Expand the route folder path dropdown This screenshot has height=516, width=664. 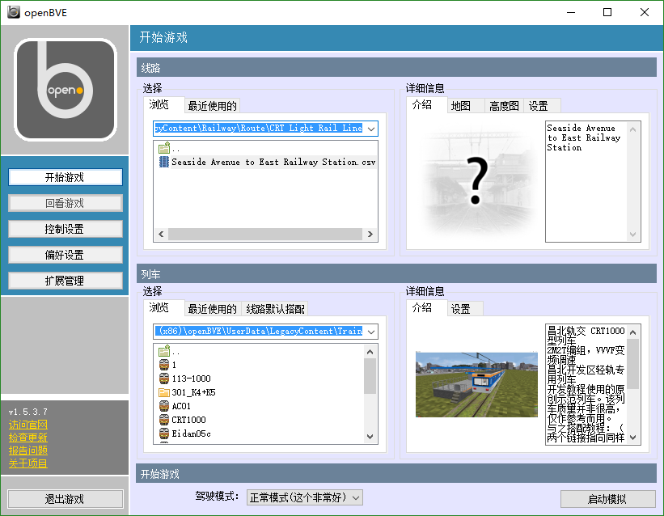click(x=370, y=129)
